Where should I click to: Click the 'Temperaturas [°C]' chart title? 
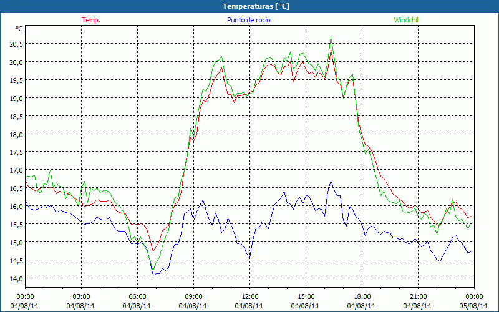coord(256,6)
